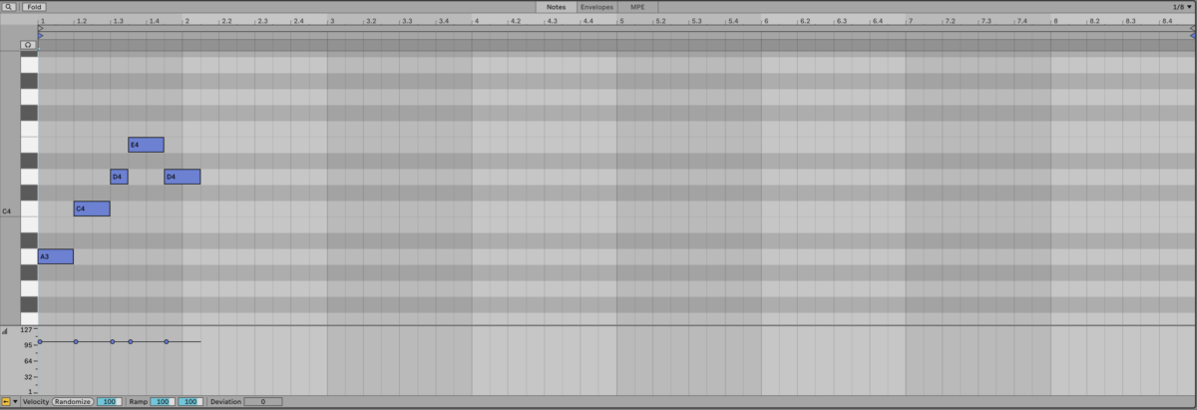Click the Deviation value field
The image size is (1197, 410).
(263, 401)
